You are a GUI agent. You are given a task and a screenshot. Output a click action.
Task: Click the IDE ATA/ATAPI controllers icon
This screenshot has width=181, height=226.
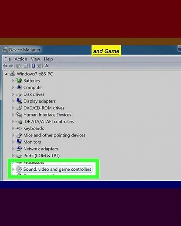[19, 122]
